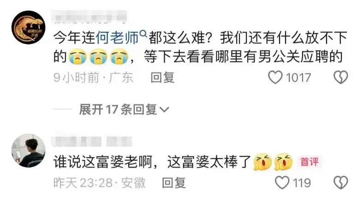
Task: Tap the like count 1017
Action: (x=298, y=78)
